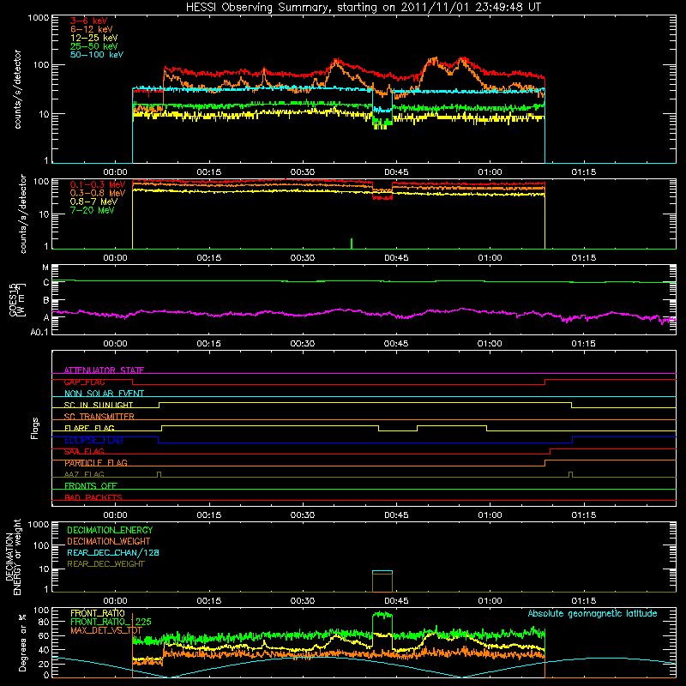The height and width of the screenshot is (686, 686).
Task: Click the 01:15 tick label under top plot
Action: tap(584, 172)
